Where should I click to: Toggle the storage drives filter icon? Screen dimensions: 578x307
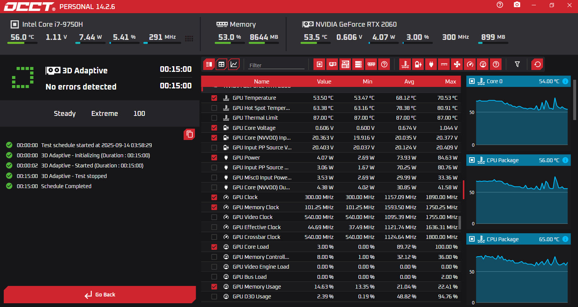point(358,64)
